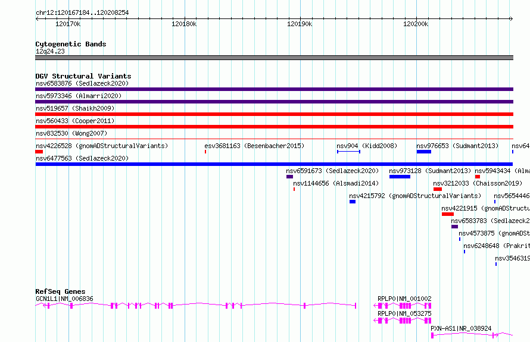Click the Cytogenetic Bands track title
Image resolution: width=530 pixels, height=342 pixels.
coord(71,44)
